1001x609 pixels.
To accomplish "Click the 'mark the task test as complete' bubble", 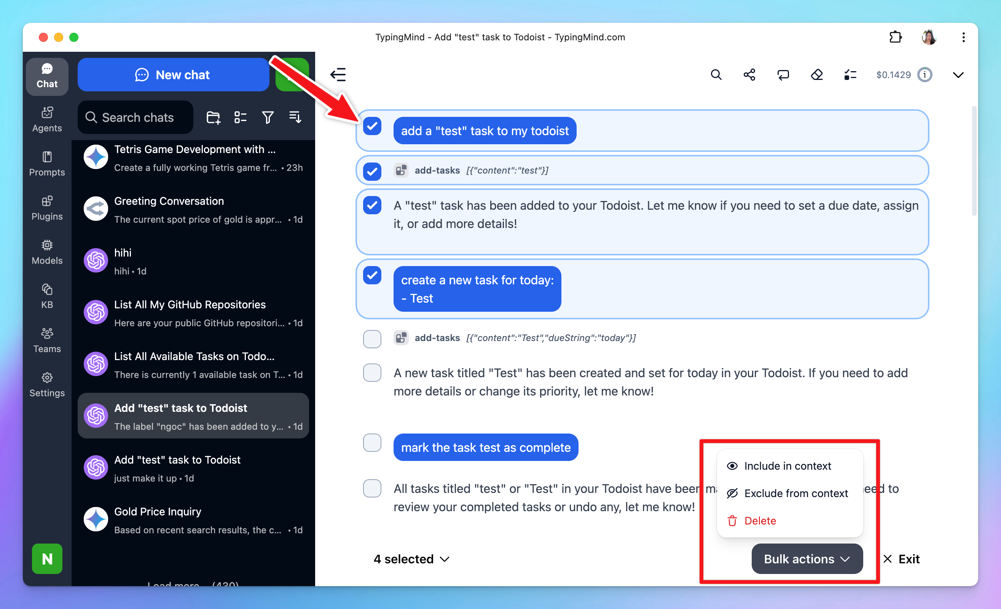I will 486,447.
